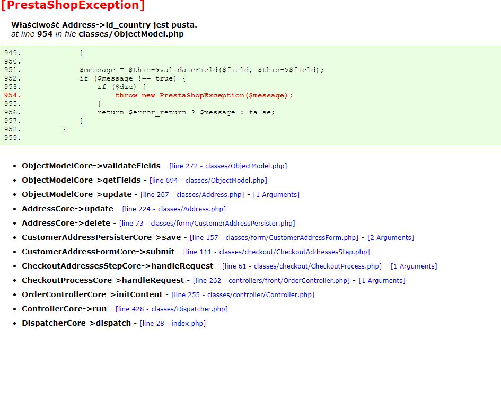Open the line 111 CheckoutAddressesStep.php link
This screenshot has height=411, width=501.
(x=277, y=252)
